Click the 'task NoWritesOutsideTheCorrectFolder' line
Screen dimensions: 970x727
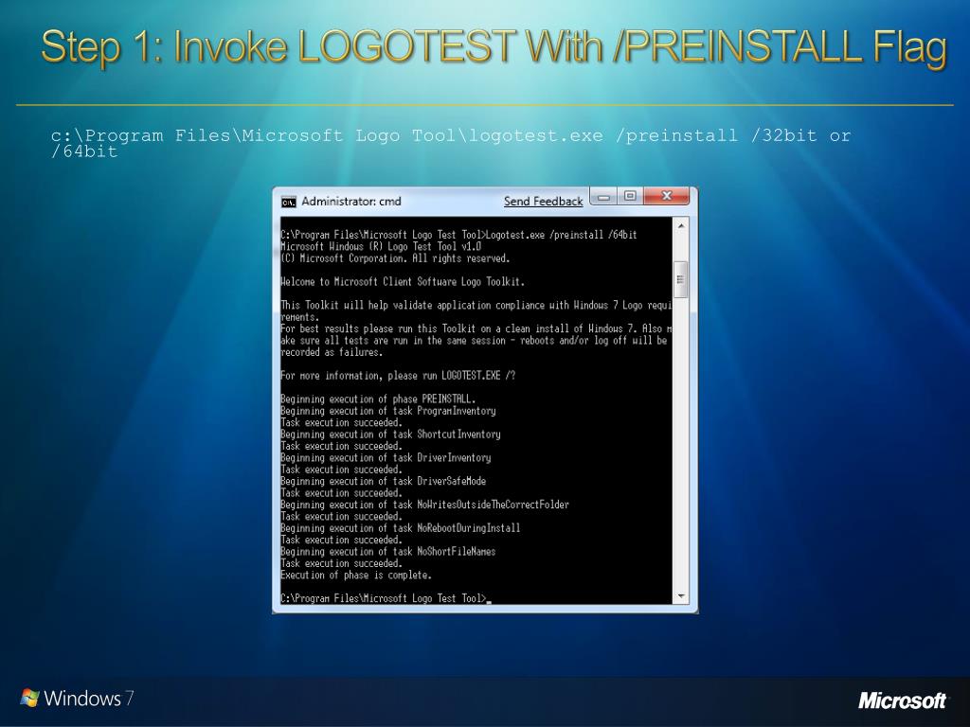[x=424, y=505]
